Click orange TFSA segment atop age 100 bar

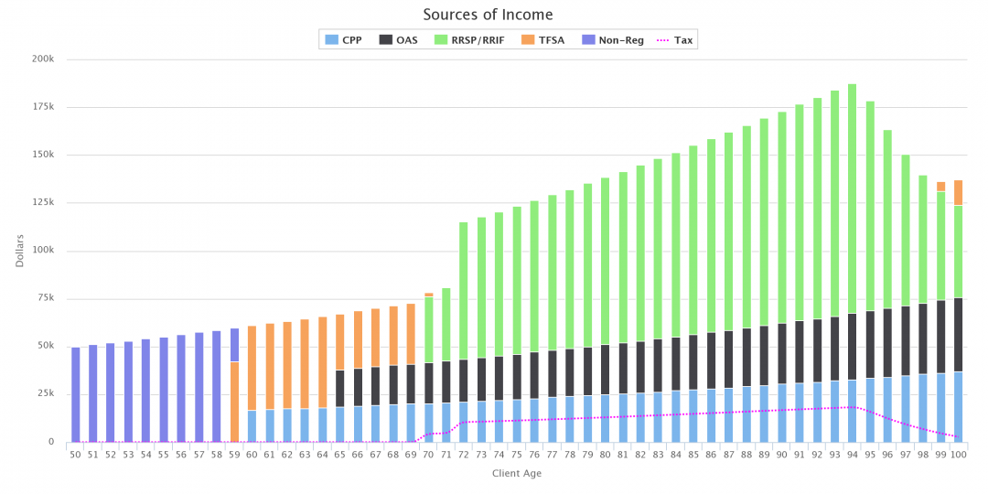(x=958, y=192)
